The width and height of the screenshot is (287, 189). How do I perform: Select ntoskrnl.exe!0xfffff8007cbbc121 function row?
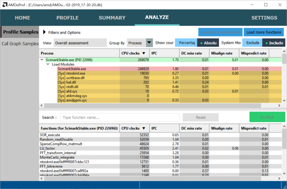pos(160,162)
